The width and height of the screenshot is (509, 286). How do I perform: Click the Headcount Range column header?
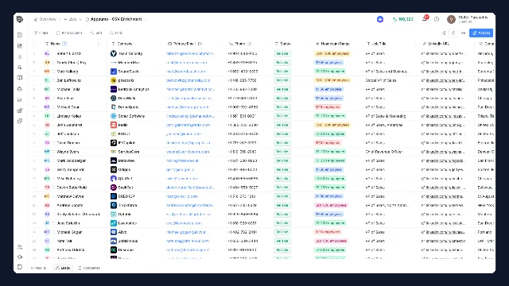pos(332,44)
